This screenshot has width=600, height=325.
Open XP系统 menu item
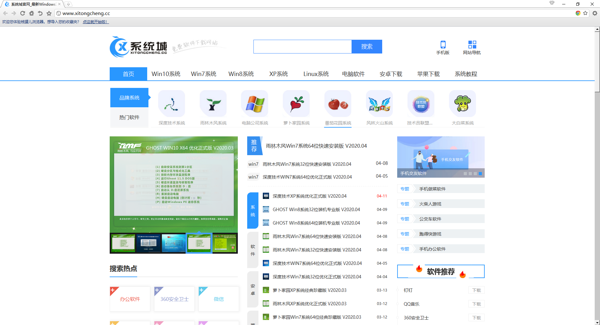point(278,74)
